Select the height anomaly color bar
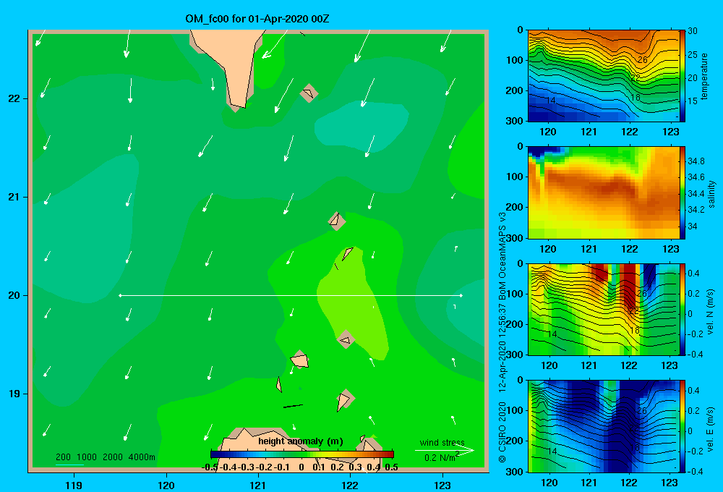 coord(302,454)
